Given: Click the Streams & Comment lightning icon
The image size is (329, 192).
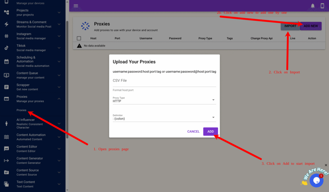Looking at the screenshot, I should [6, 24].
